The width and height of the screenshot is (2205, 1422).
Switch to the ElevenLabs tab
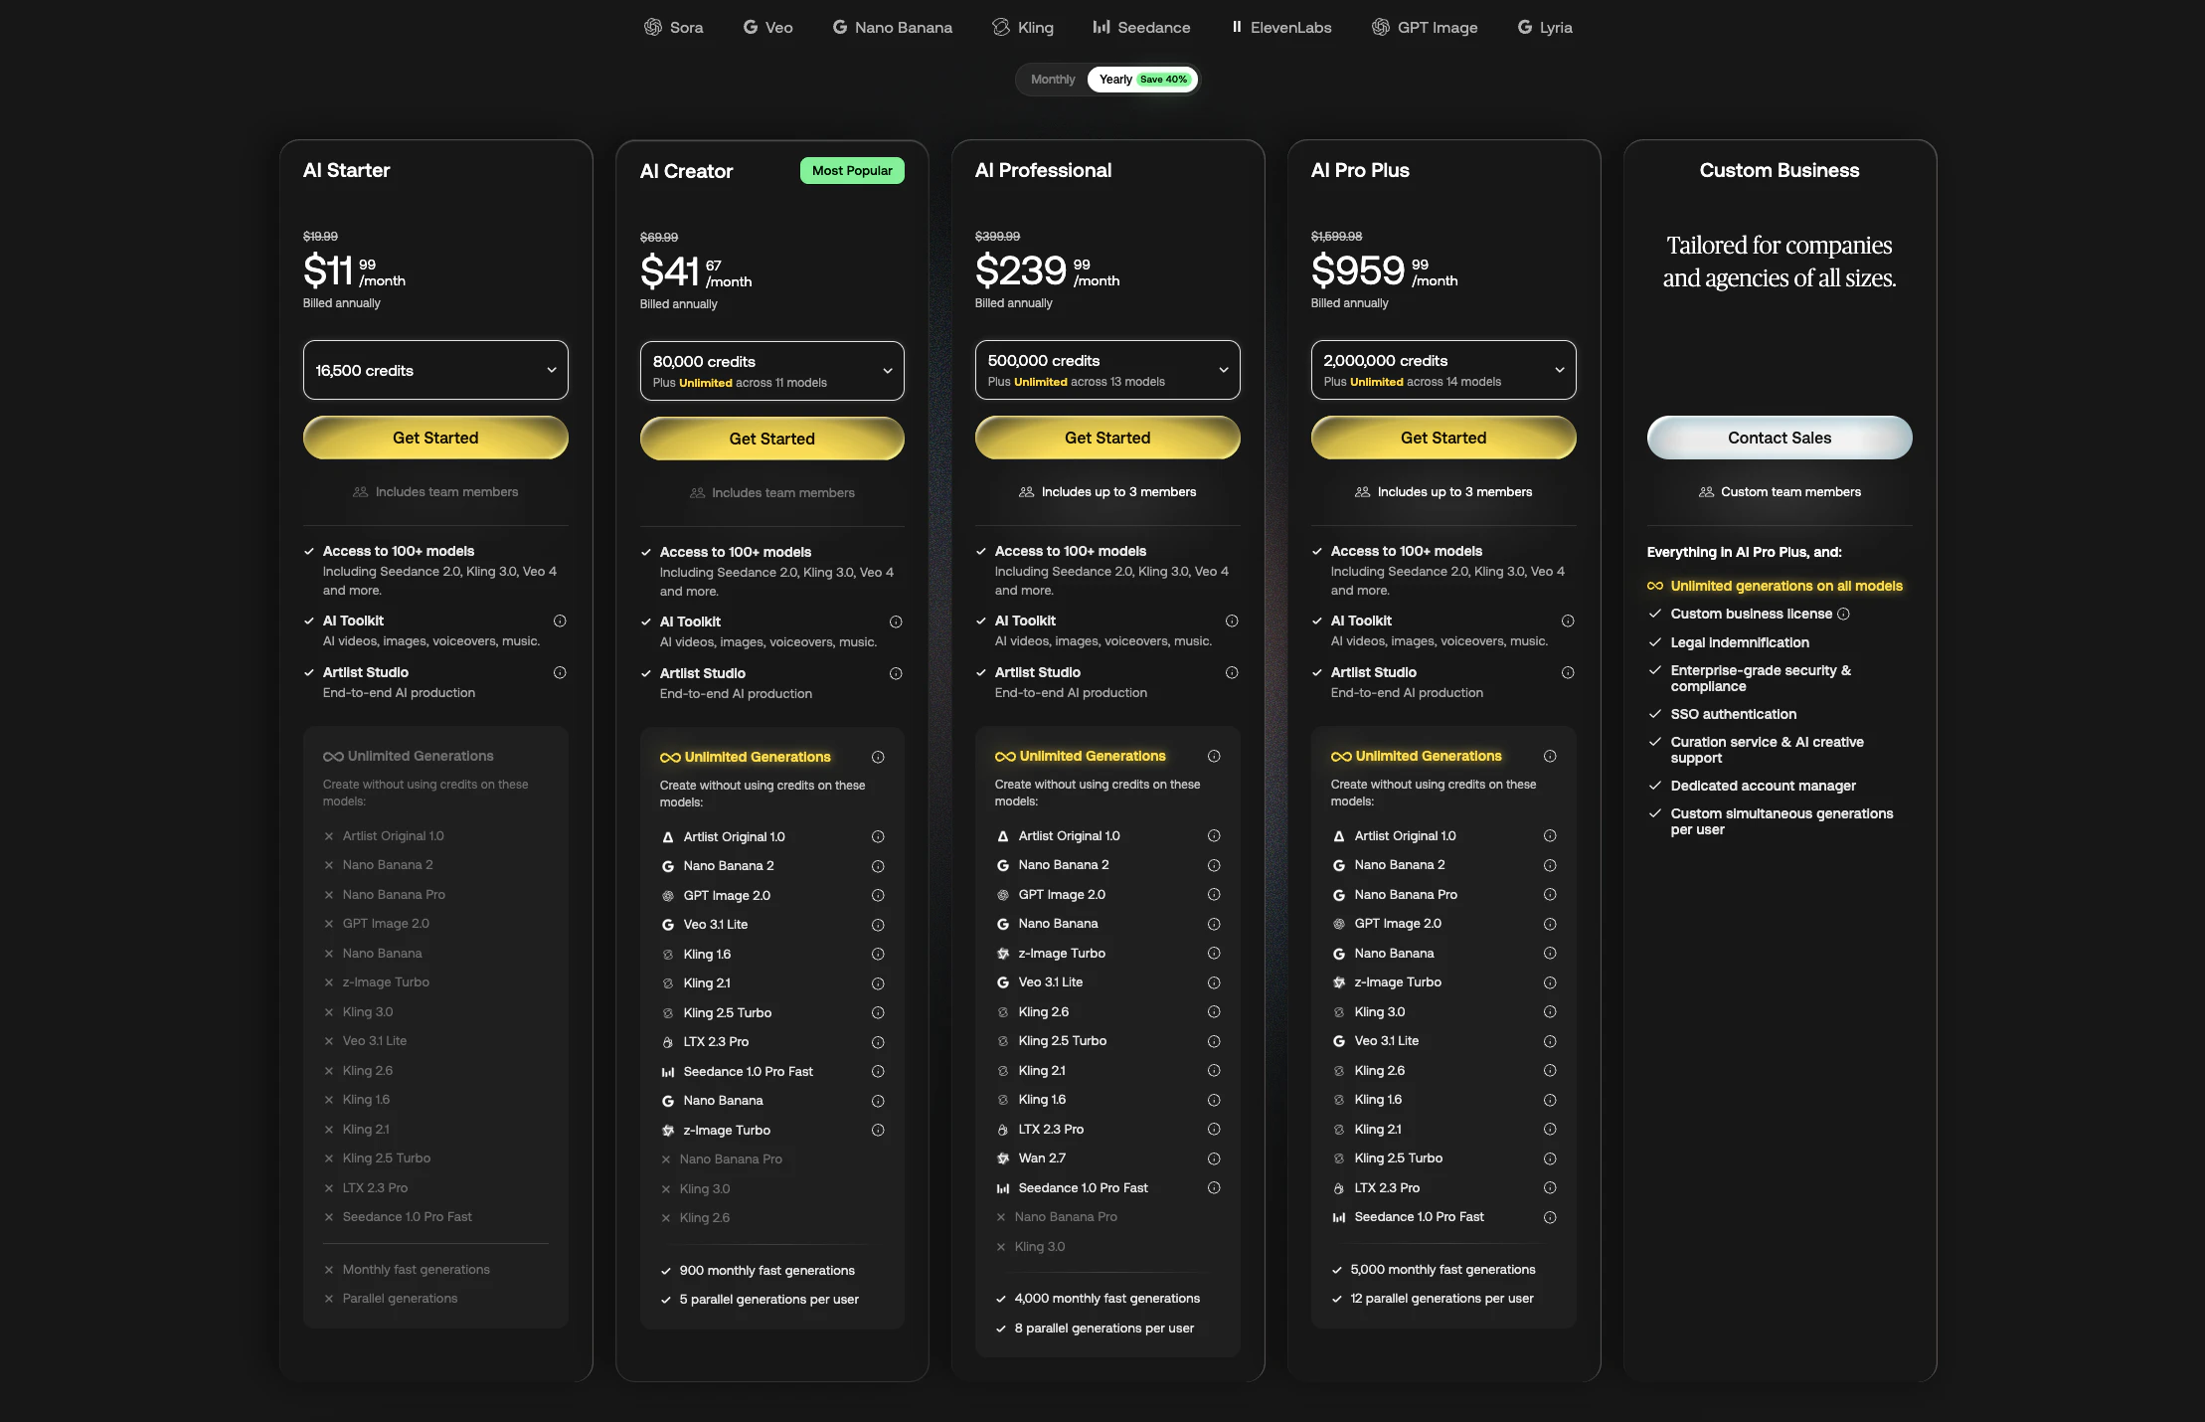(1281, 28)
